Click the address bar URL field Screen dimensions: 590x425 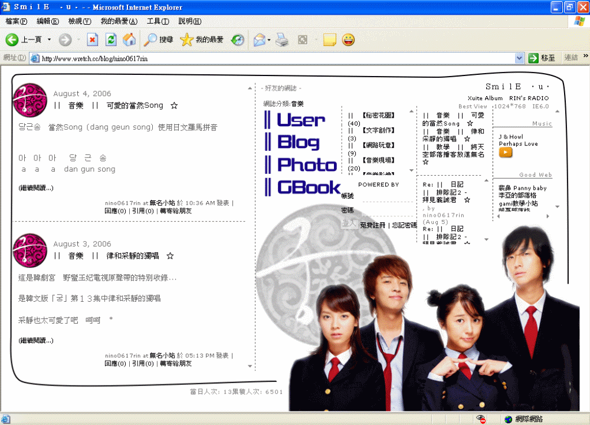tap(277, 58)
